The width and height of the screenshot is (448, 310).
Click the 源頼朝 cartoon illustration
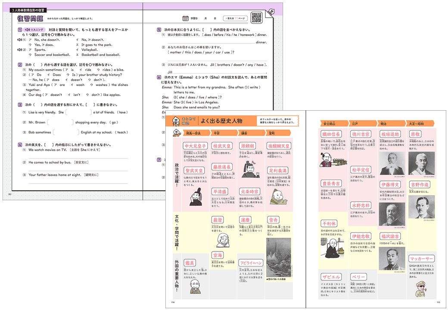251,169
